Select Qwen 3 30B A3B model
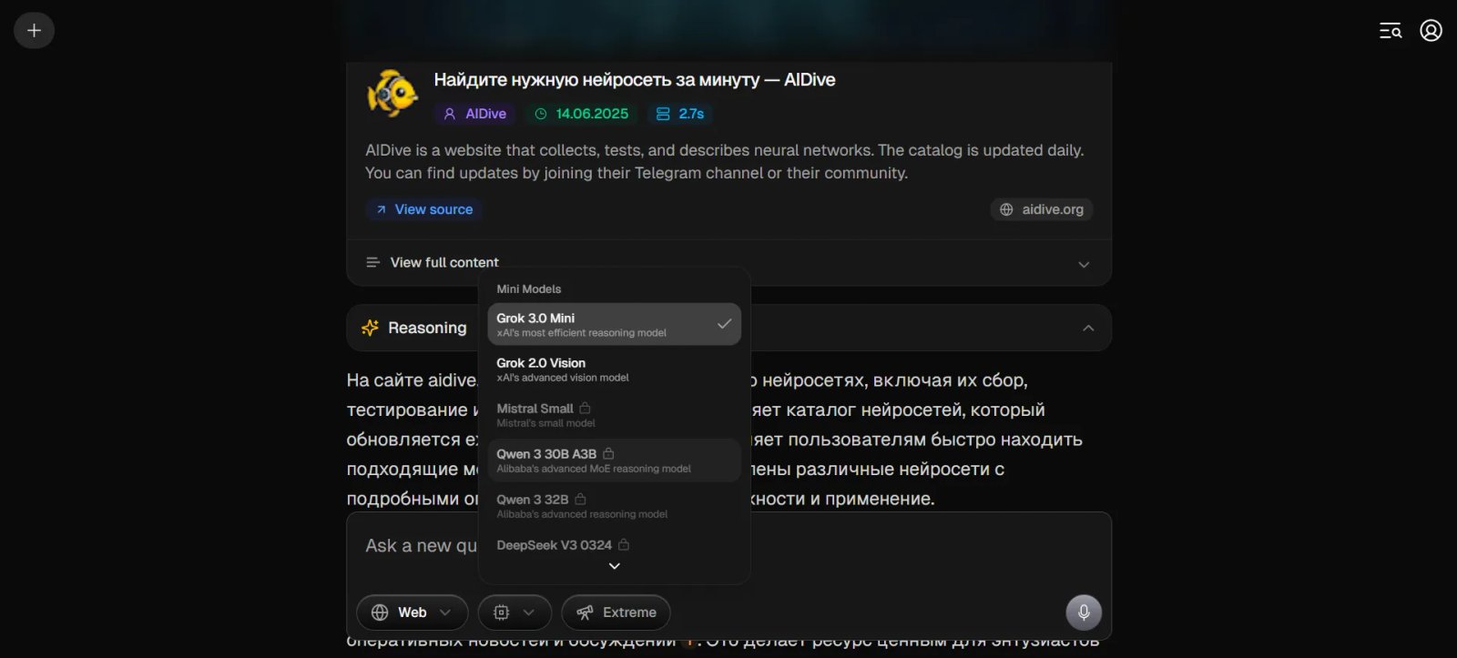1457x658 pixels. point(614,461)
